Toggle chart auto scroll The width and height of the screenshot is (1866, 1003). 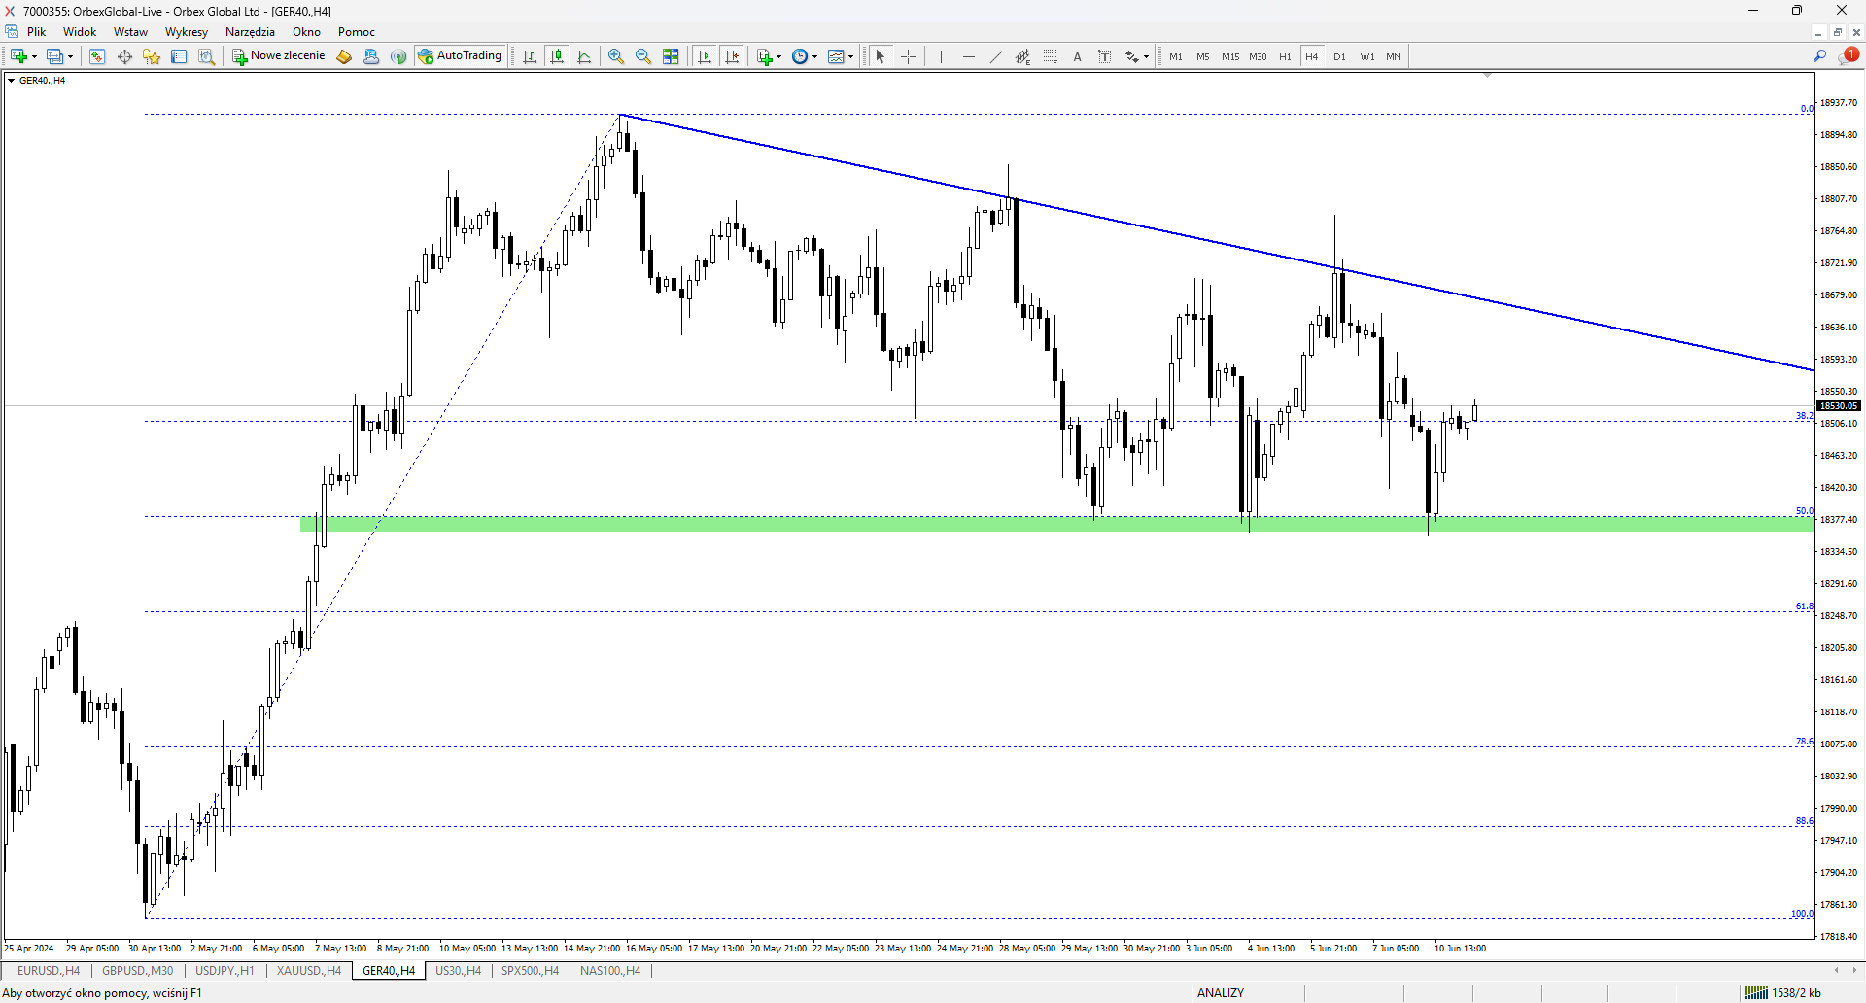[705, 56]
